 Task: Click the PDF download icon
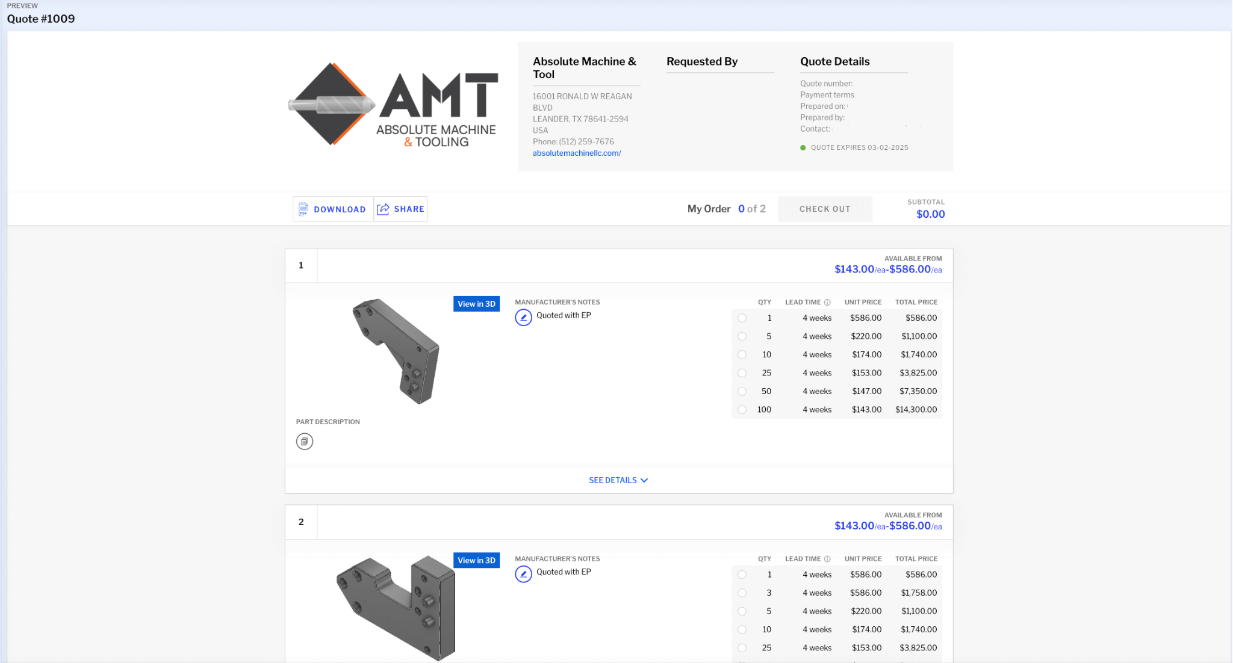[x=303, y=209]
